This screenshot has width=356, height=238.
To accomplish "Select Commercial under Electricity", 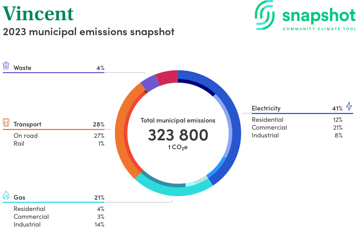I will tap(269, 128).
